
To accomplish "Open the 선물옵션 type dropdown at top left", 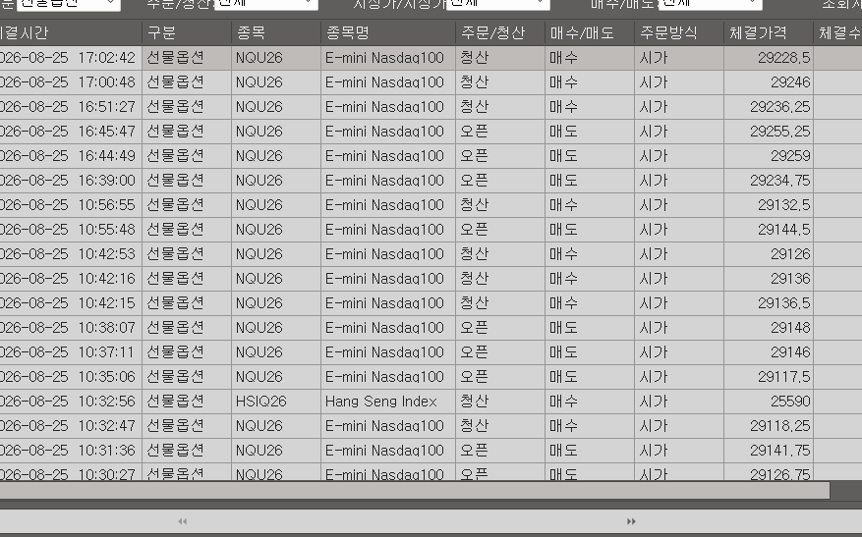I will [69, 4].
